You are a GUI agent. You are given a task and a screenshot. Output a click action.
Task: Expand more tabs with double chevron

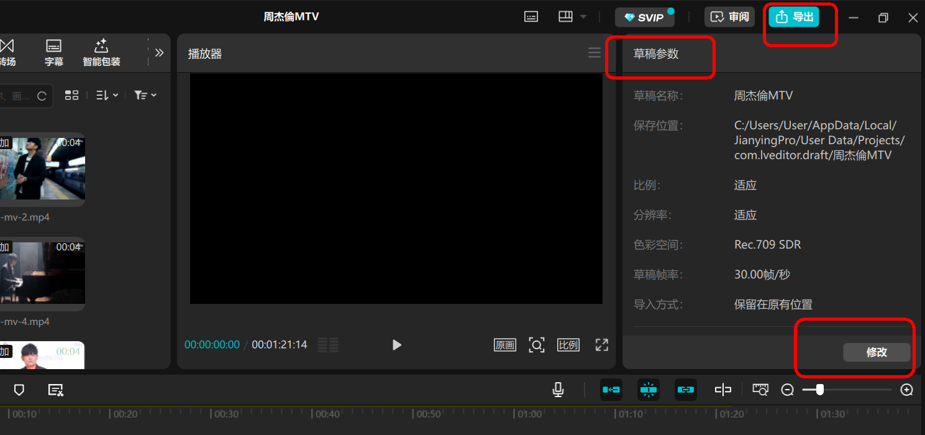click(x=159, y=53)
